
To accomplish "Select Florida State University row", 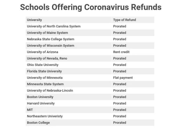I will 44,71.
